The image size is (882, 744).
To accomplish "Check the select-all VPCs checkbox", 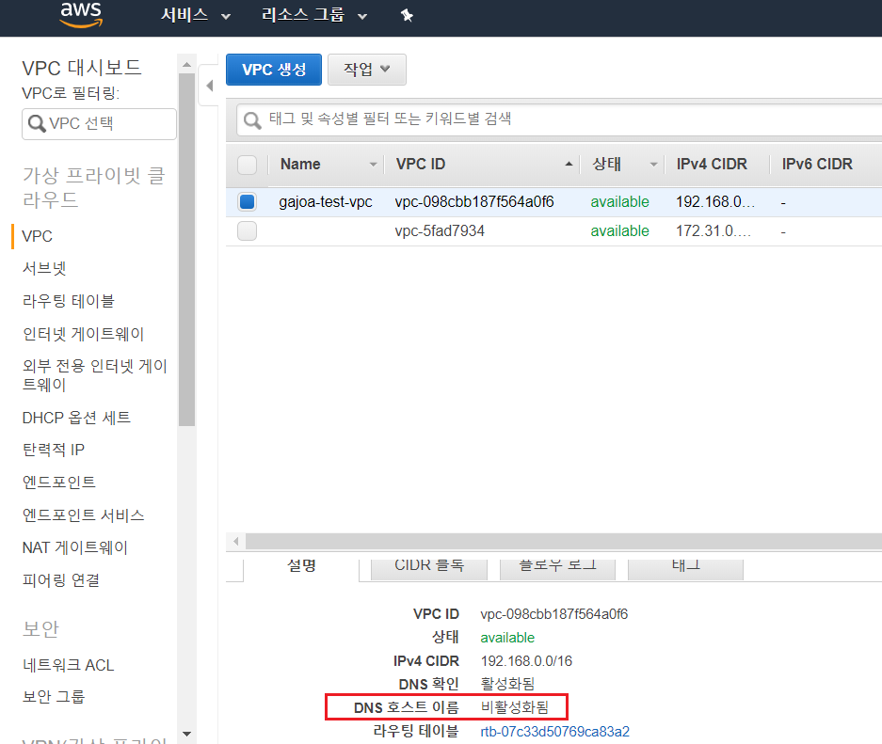I will (x=247, y=165).
